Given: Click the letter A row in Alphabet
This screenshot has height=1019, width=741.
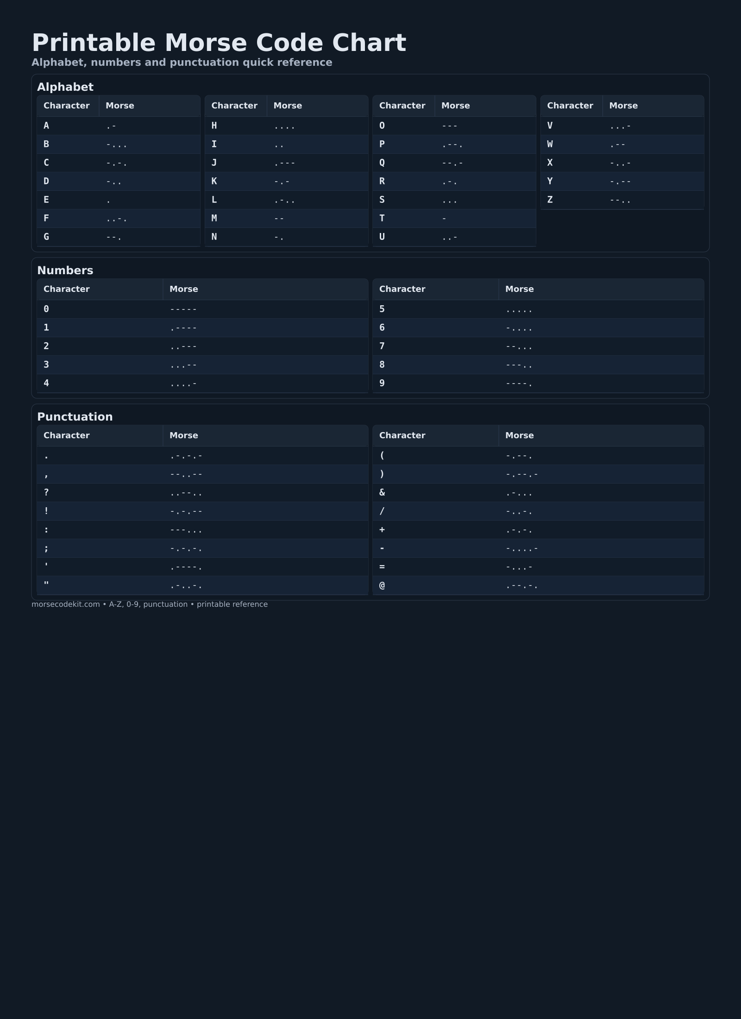Looking at the screenshot, I should [118, 126].
